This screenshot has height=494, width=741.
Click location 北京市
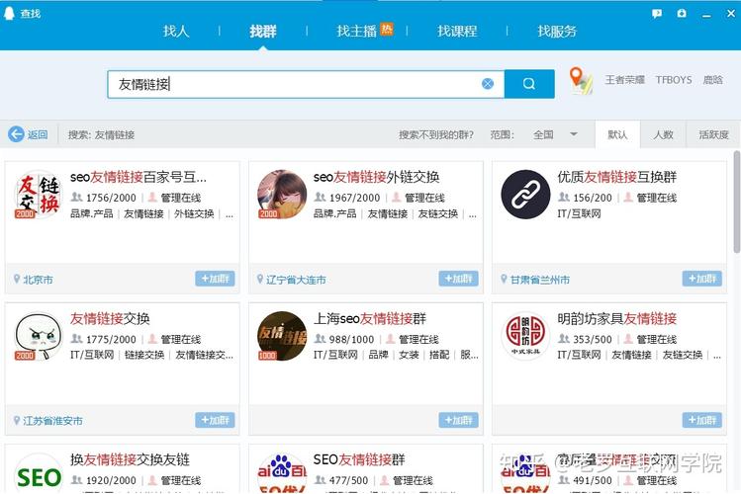[38, 280]
